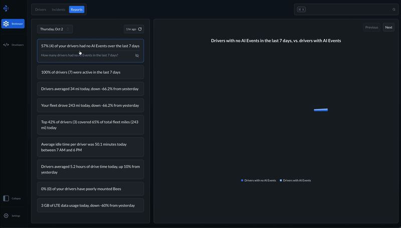Viewport: 401px width, 228px height.
Task: Select the Reports tab
Action: 77,10
